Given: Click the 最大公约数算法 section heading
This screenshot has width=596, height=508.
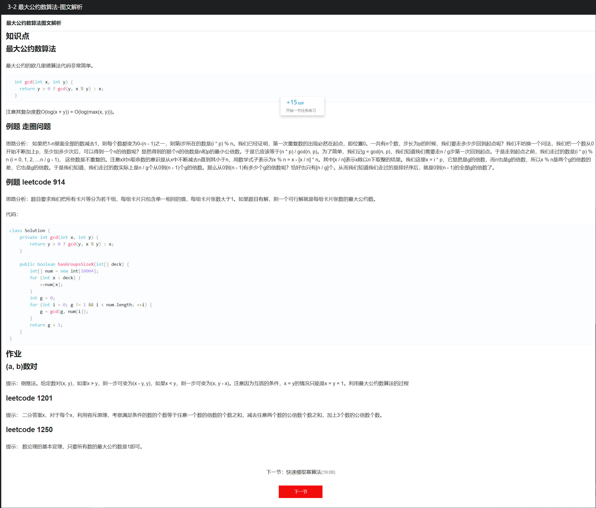Looking at the screenshot, I should pos(31,49).
